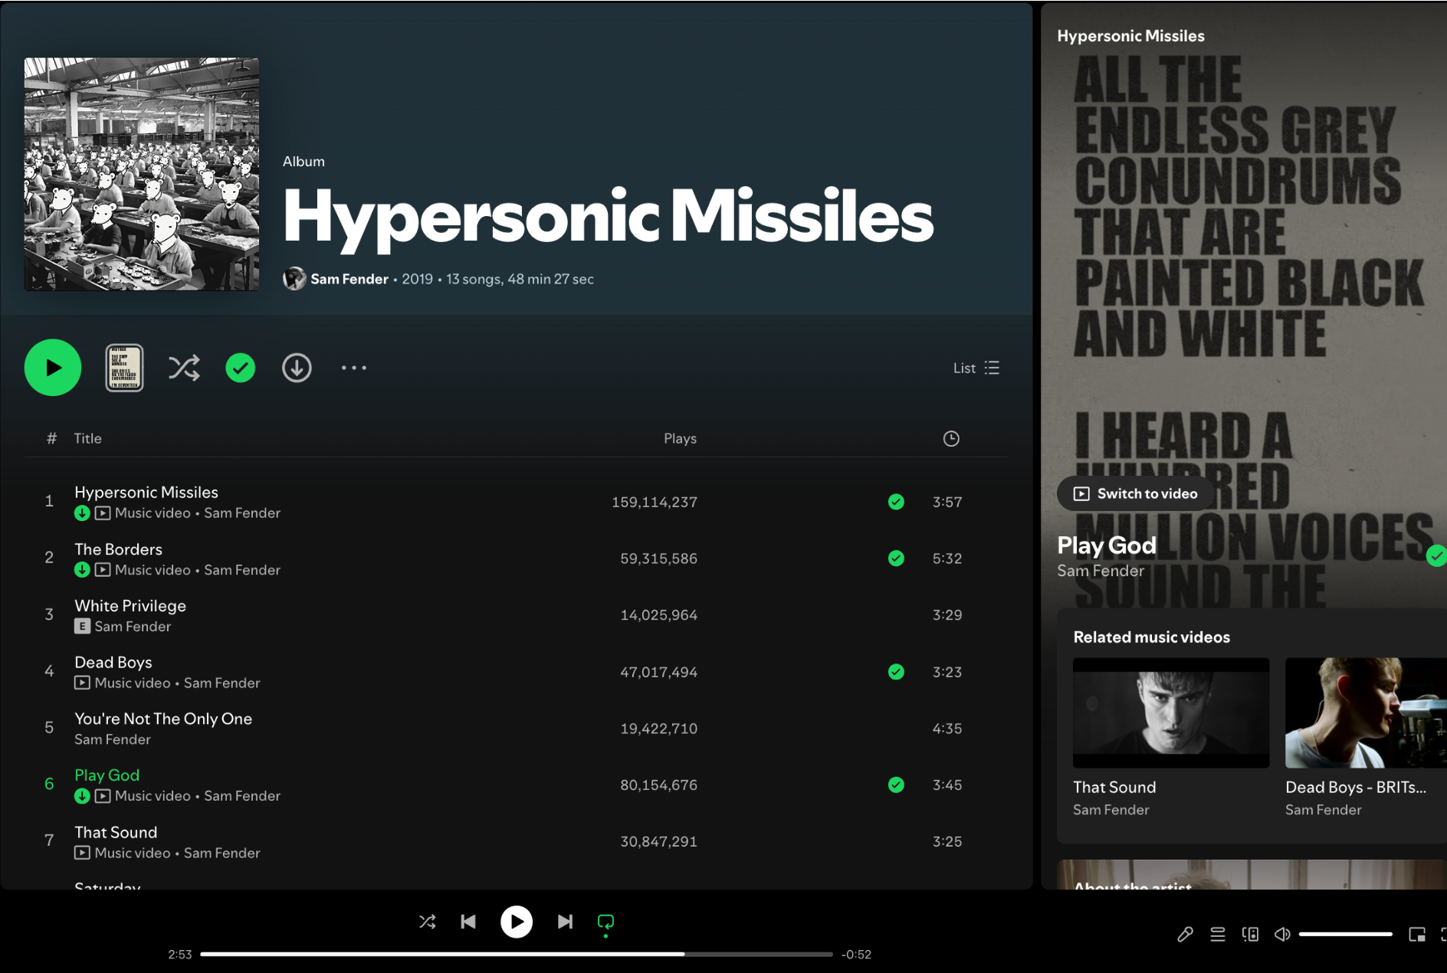Open Dead Boys - BRITs related video thumbnail

pos(1366,713)
